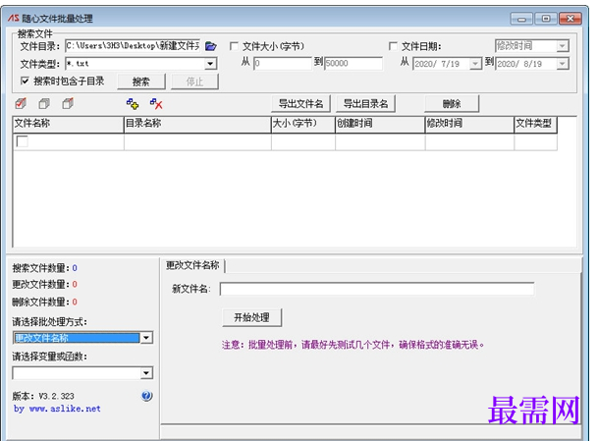Enable the 文件日期 filter checkbox

coord(393,46)
